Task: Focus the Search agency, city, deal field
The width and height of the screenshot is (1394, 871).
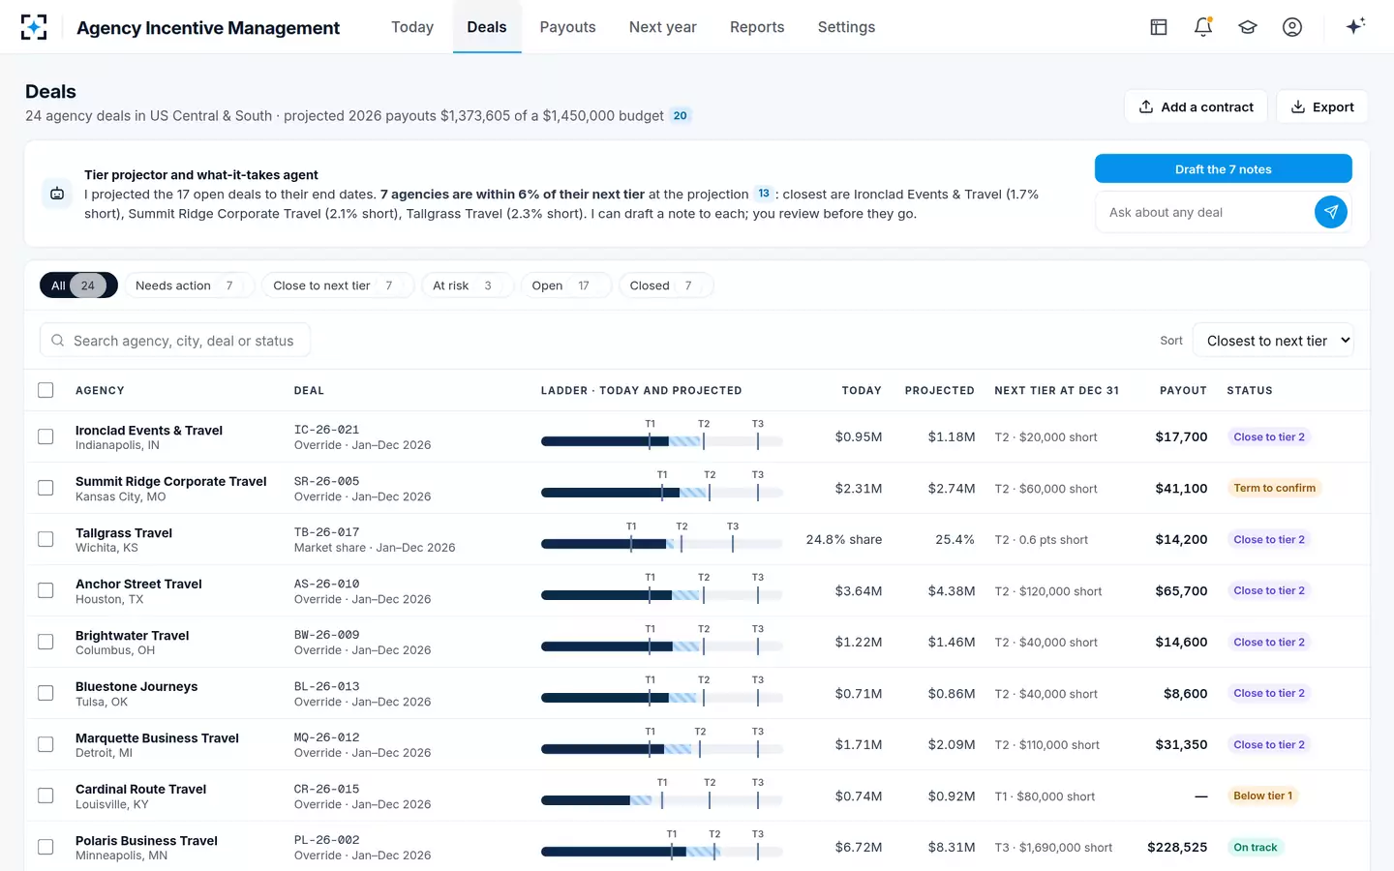Action: (174, 341)
